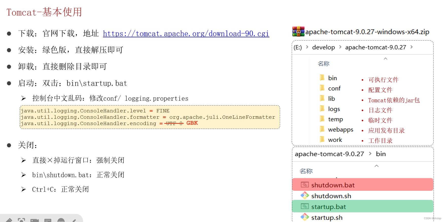This screenshot has height=222, width=445.
Task: Click the conf folder icon
Action: click(x=322, y=88)
